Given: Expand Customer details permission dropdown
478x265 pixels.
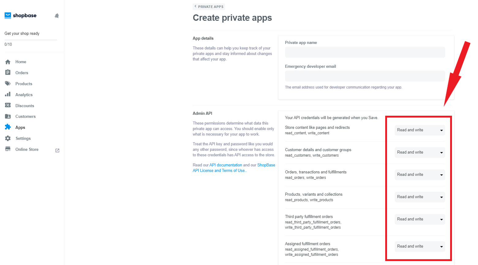Looking at the screenshot, I should (x=420, y=152).
